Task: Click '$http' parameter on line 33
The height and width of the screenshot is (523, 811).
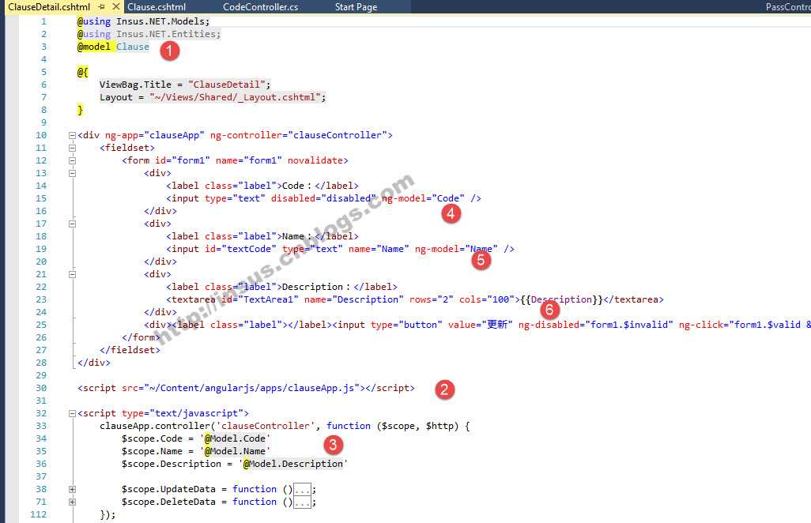Action: [439, 426]
